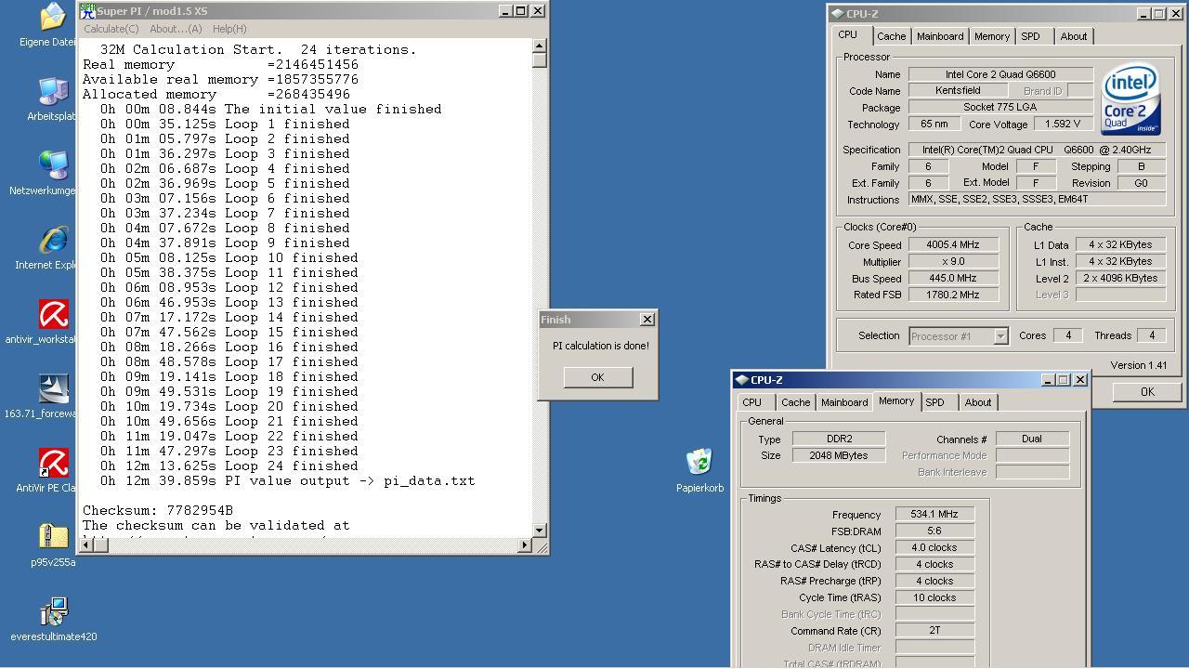1189x669 pixels.
Task: Click the Core Speed value 4005.4 MHz
Action: [952, 245]
